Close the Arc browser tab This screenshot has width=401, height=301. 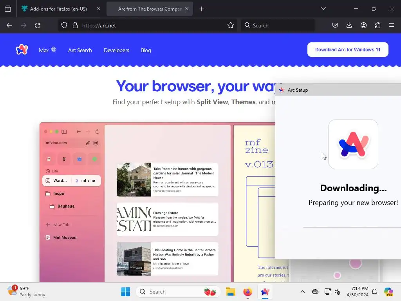pyautogui.click(x=187, y=9)
